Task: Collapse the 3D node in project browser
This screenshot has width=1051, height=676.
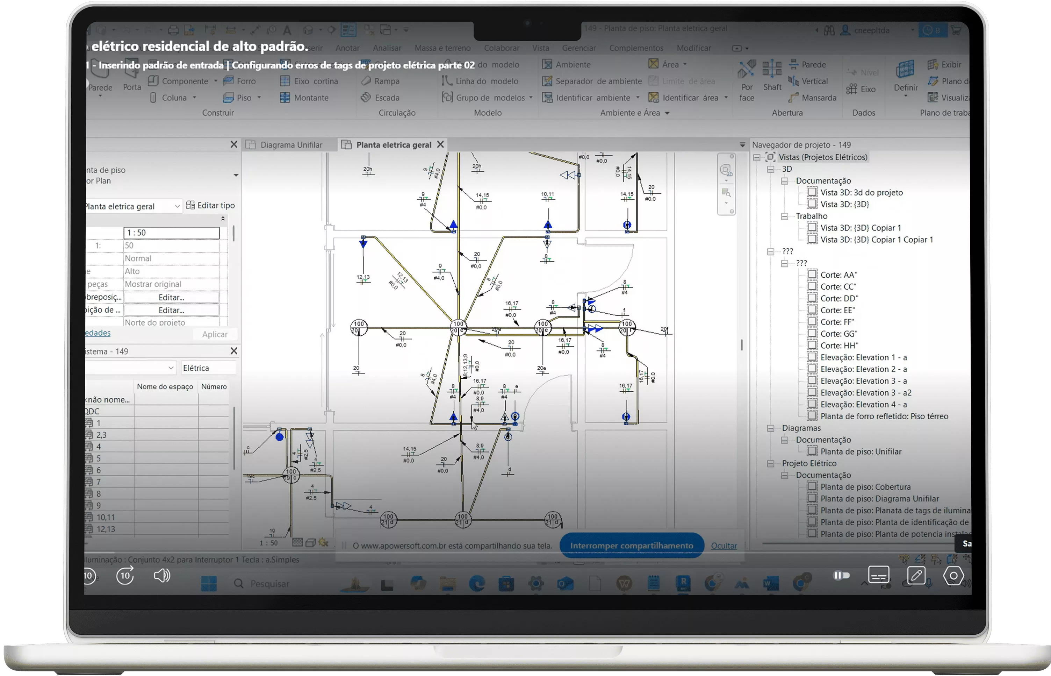Action: [771, 170]
